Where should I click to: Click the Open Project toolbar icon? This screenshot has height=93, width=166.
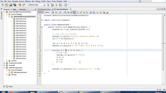point(11,5)
